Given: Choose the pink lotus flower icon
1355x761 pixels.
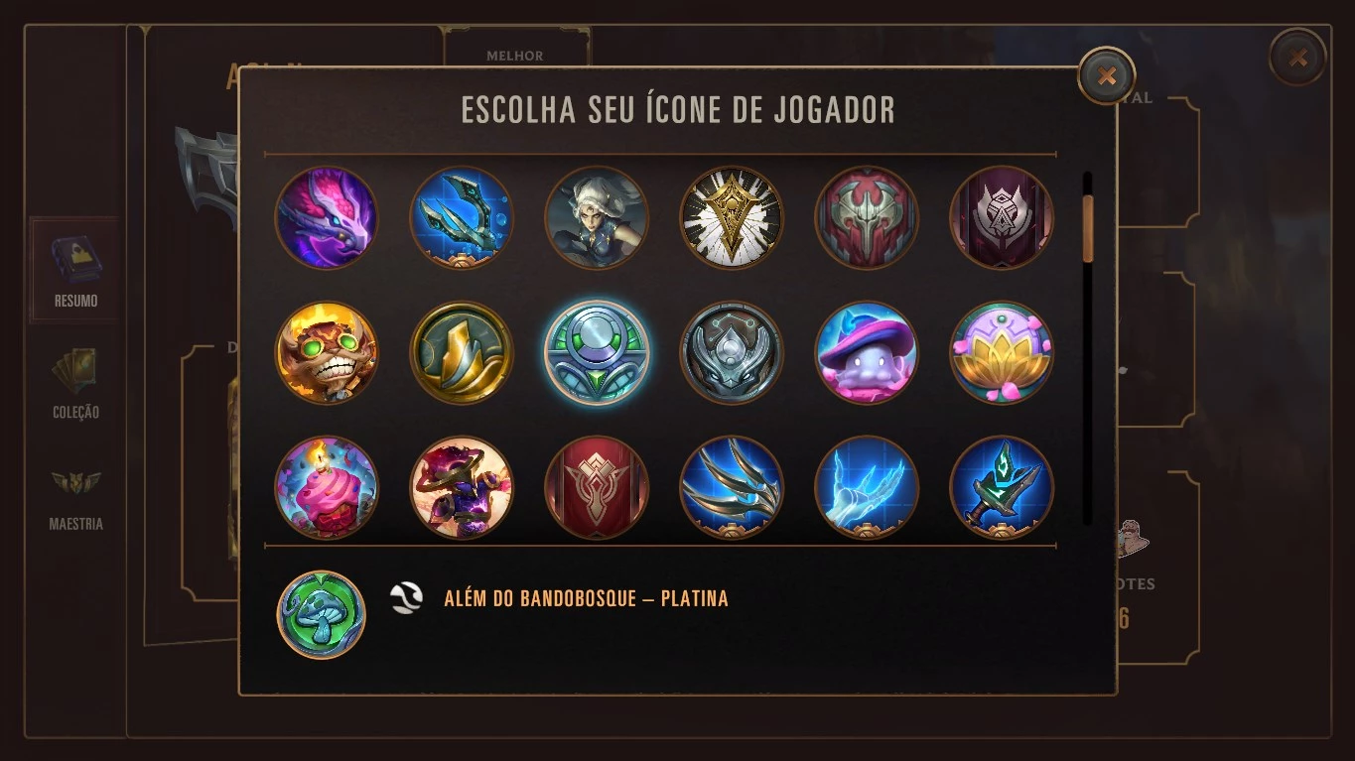Looking at the screenshot, I should [1002, 352].
